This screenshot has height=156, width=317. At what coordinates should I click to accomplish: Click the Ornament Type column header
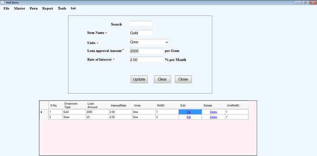point(74,105)
